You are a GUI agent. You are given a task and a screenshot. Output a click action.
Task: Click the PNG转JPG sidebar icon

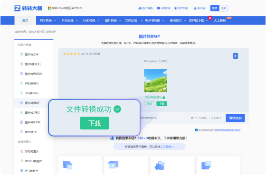[x=22, y=83]
